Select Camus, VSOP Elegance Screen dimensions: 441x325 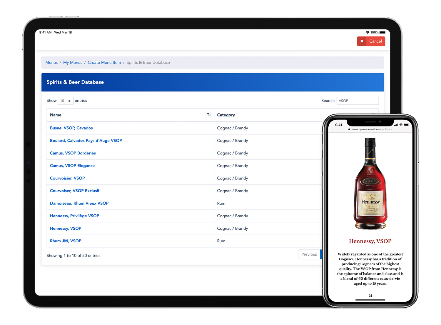(72, 166)
